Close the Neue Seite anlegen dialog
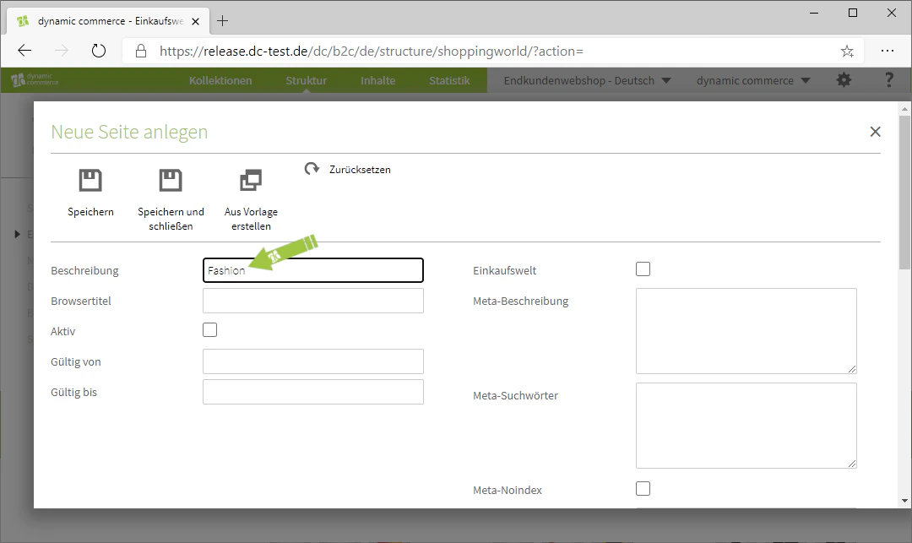Image resolution: width=912 pixels, height=543 pixels. [x=875, y=132]
